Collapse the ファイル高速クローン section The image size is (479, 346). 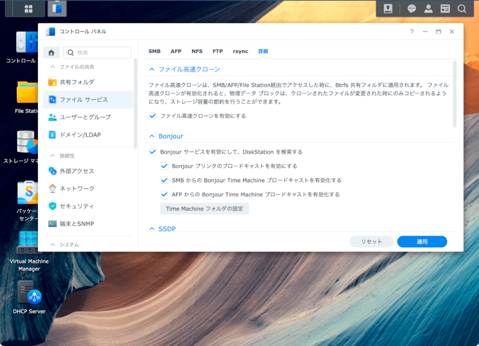click(x=152, y=69)
